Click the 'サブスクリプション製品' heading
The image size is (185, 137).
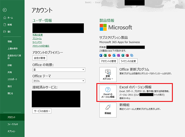113,38
